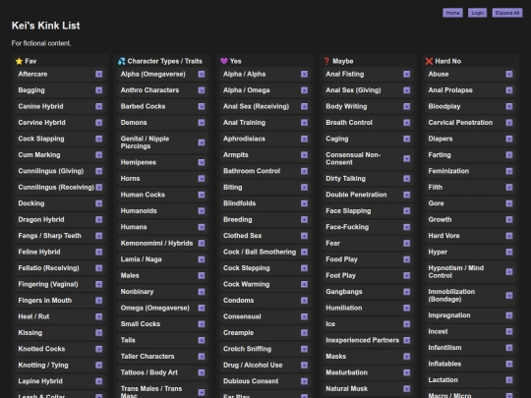This screenshot has width=531, height=398.
Task: Expand the Growth entry
Action: pyautogui.click(x=509, y=220)
